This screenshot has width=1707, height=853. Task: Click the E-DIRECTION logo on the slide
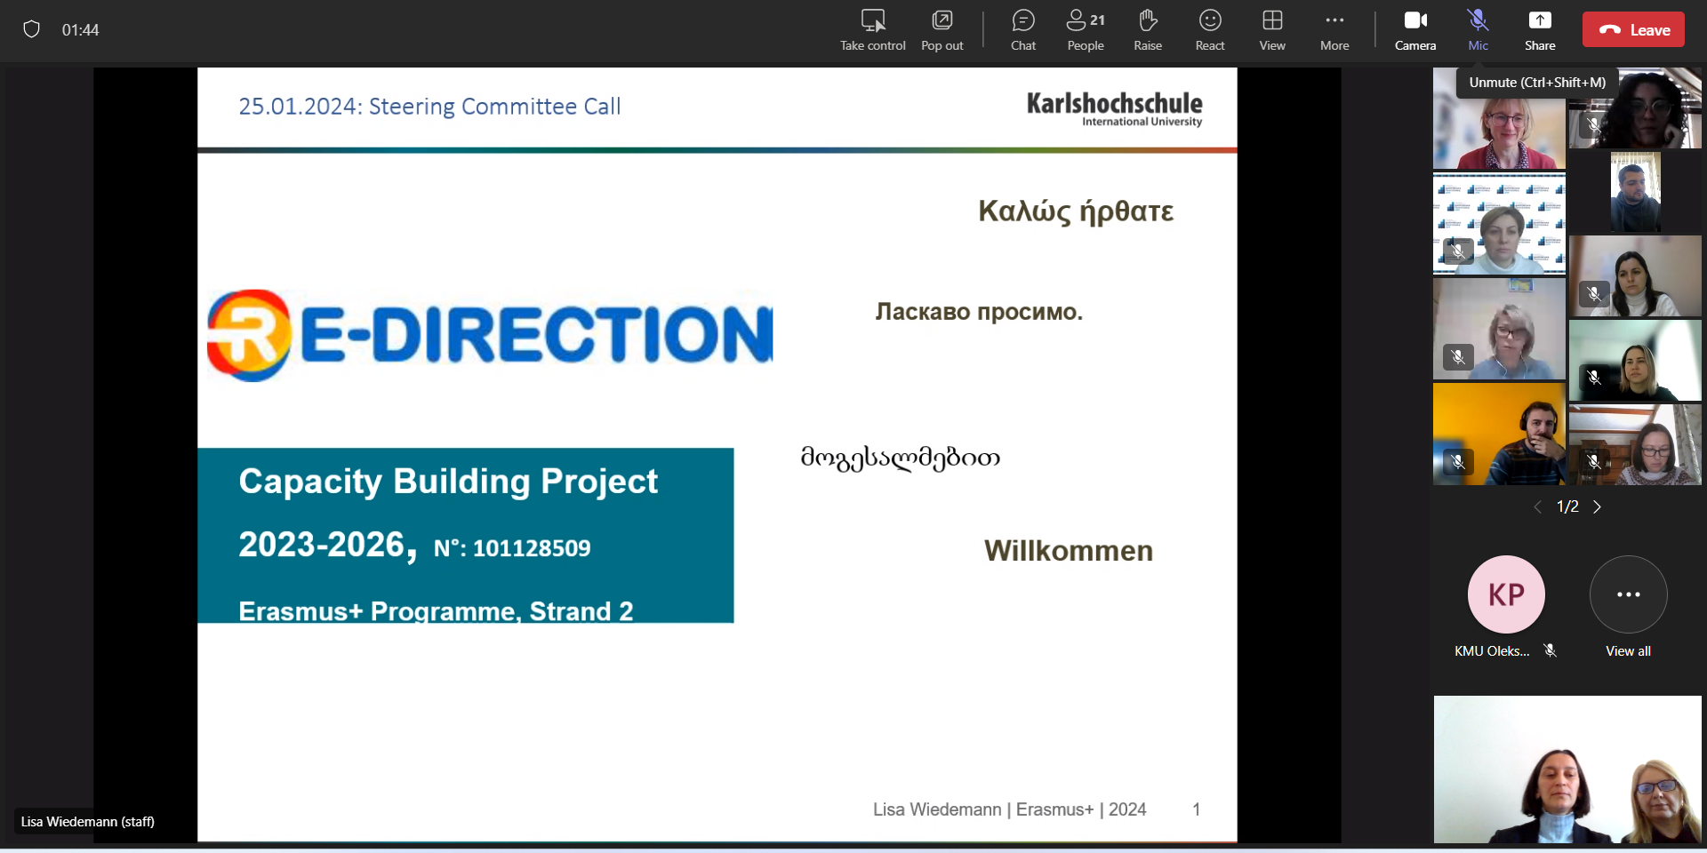(x=489, y=335)
